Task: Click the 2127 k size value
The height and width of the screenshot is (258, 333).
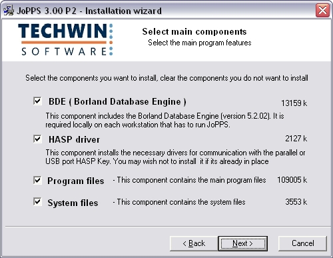Action: click(296, 139)
